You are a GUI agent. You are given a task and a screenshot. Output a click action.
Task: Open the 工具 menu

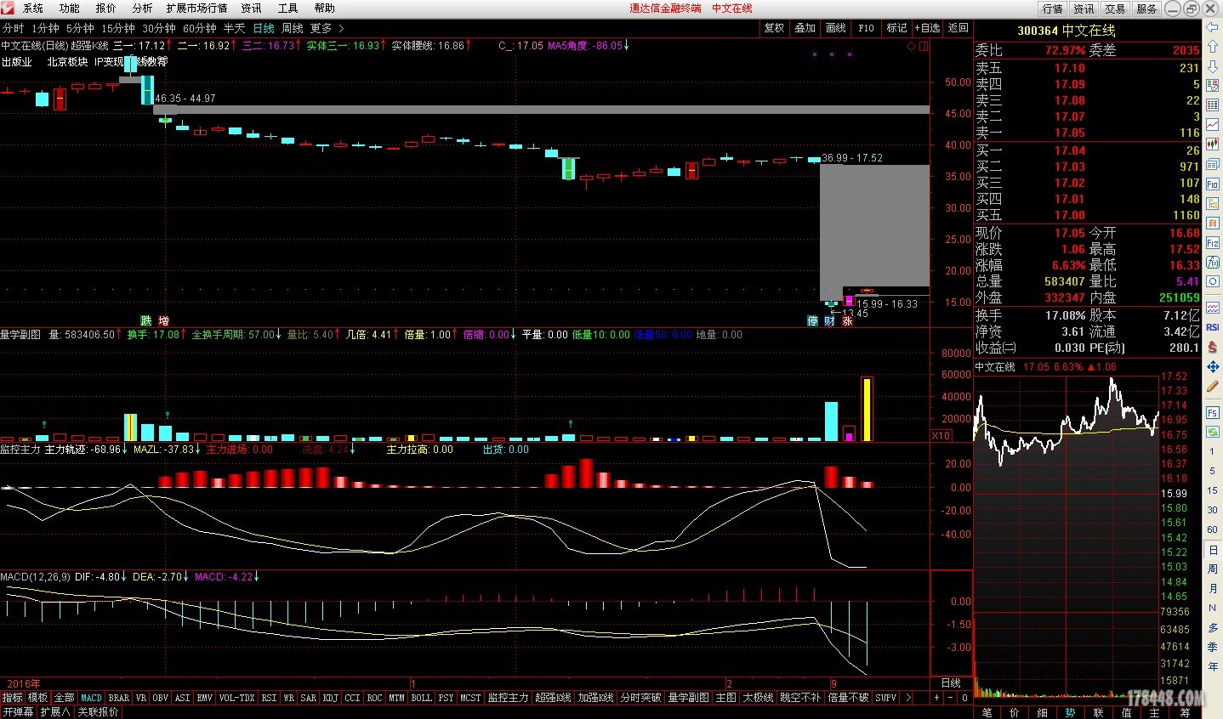pyautogui.click(x=287, y=8)
